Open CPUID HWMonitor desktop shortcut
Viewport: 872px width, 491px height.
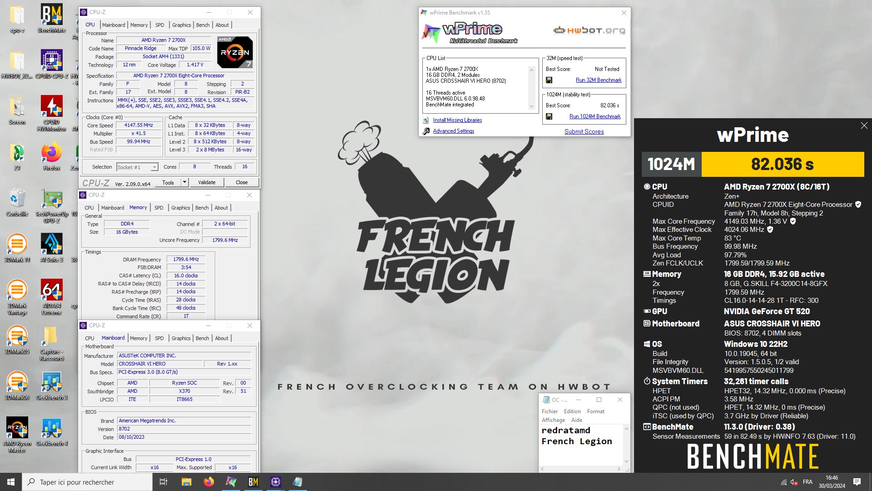(51, 114)
